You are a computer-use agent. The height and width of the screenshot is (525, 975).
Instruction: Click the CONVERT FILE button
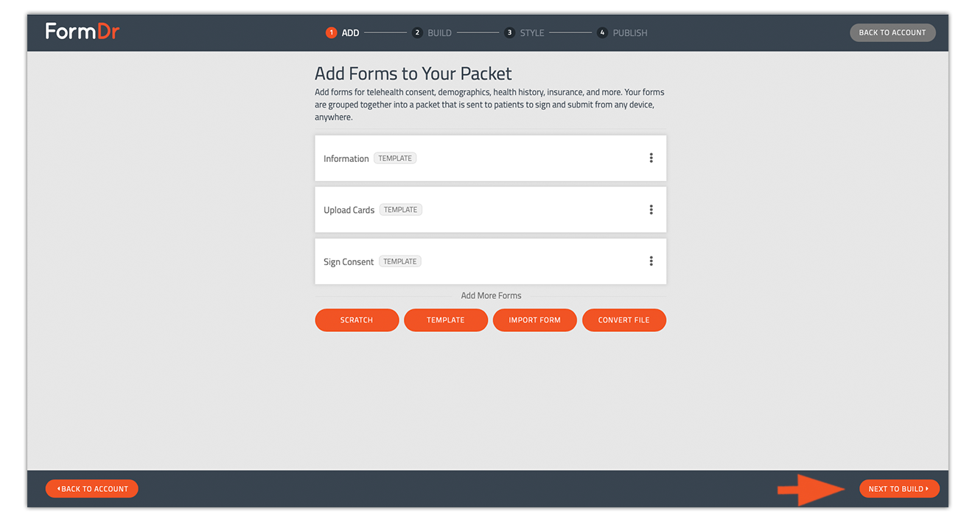624,320
